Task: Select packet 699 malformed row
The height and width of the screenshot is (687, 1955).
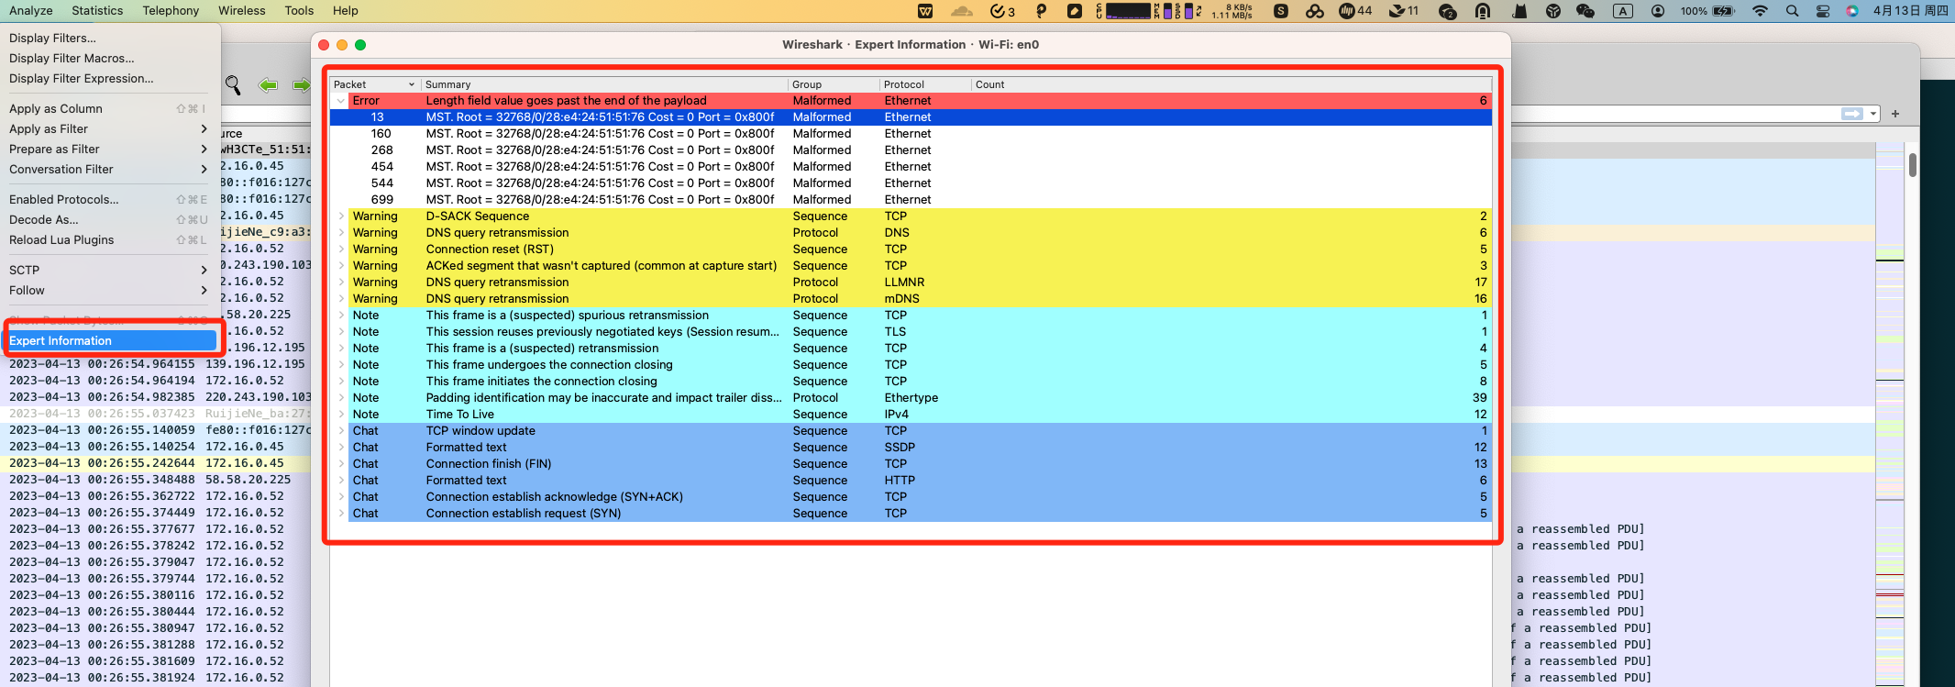Action: click(911, 200)
